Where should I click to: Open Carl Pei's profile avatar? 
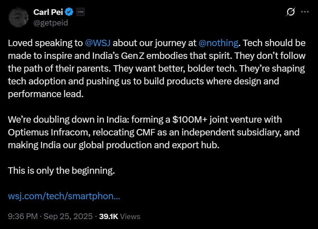point(18,17)
